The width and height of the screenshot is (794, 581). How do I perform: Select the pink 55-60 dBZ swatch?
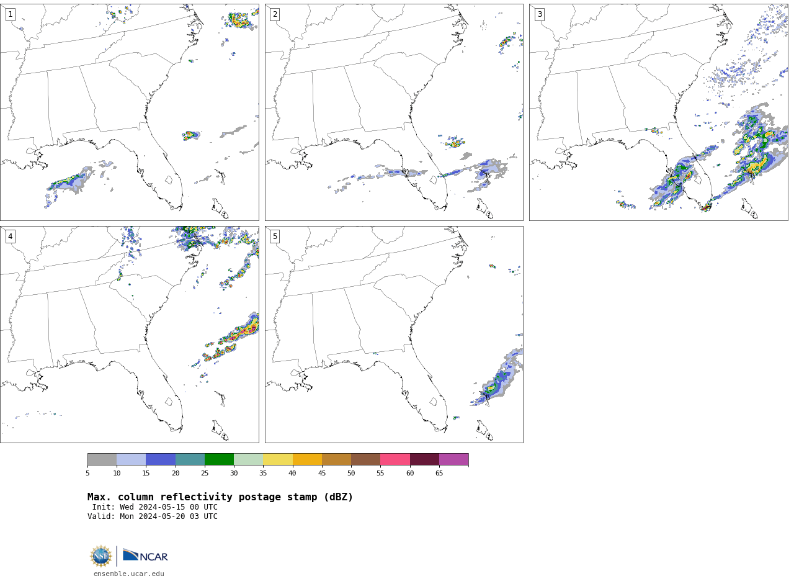395,459
